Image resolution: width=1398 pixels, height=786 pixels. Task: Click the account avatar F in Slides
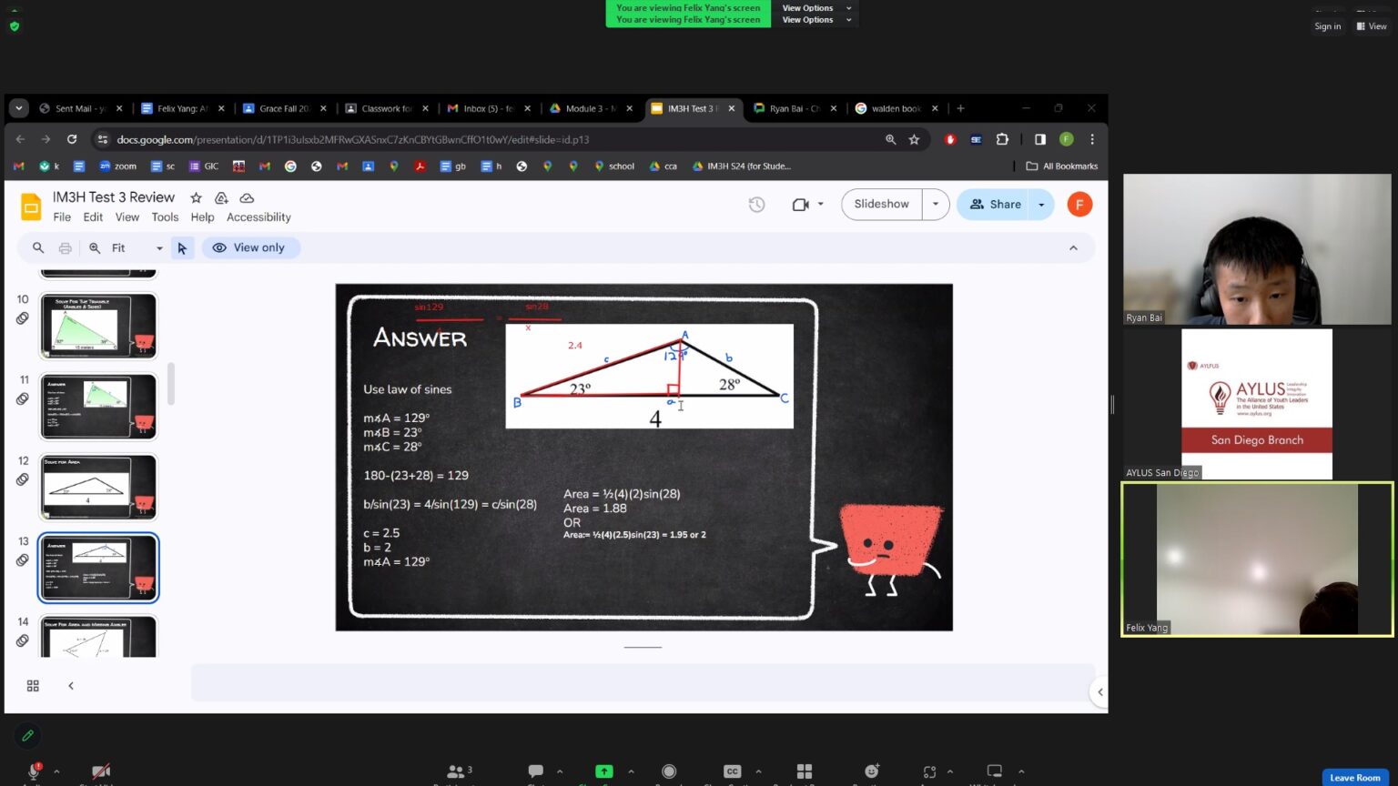tap(1079, 205)
